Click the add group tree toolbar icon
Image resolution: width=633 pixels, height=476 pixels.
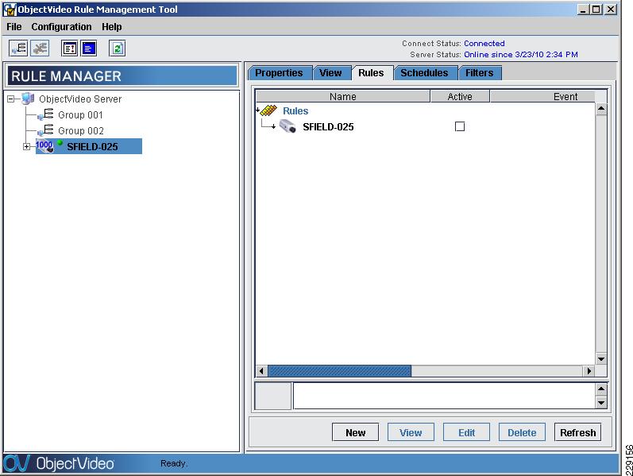tap(18, 48)
